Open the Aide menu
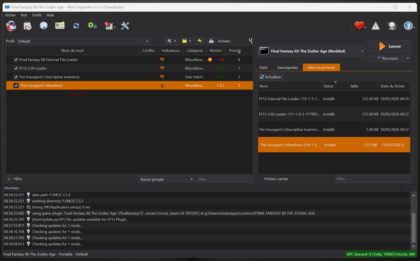This screenshot has height=261, width=420. click(x=50, y=15)
